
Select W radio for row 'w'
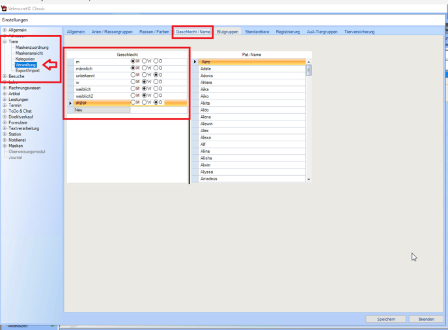145,82
